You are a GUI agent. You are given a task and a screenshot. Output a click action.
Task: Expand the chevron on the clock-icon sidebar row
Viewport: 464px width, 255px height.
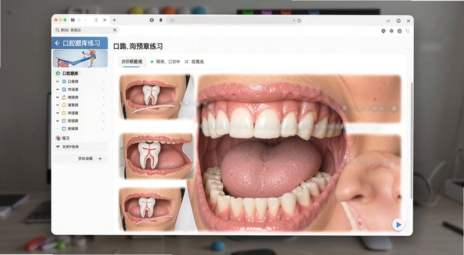pyautogui.click(x=104, y=121)
